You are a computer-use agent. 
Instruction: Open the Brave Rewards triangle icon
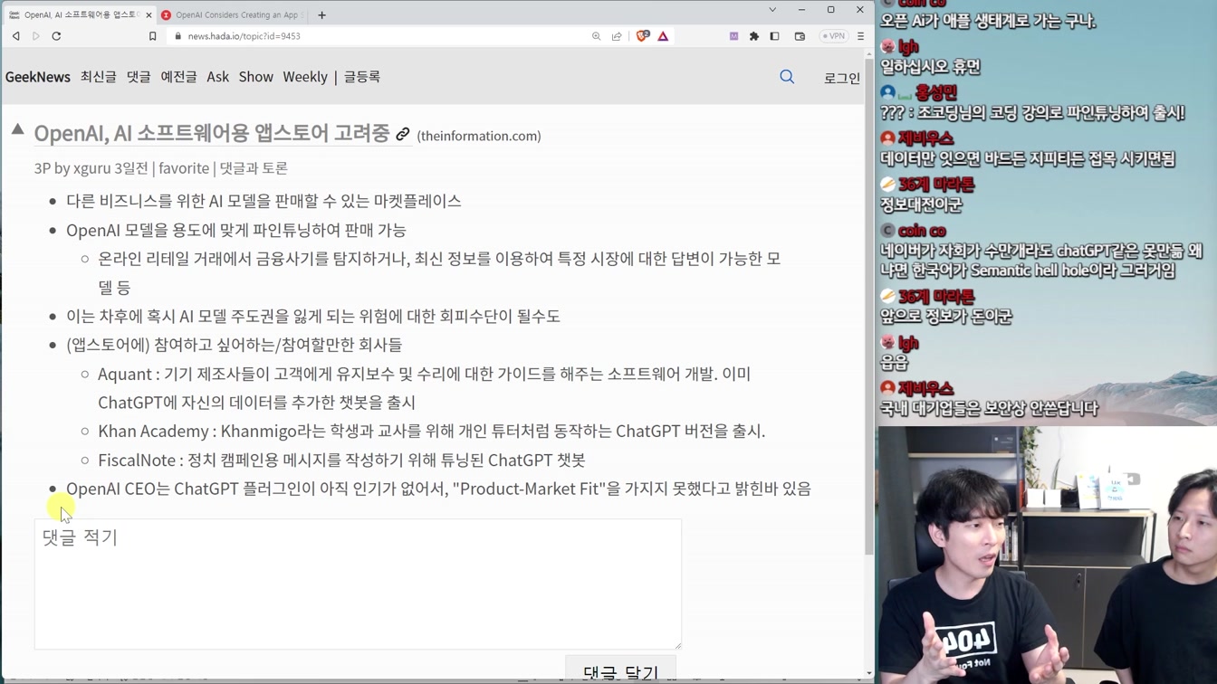point(663,36)
